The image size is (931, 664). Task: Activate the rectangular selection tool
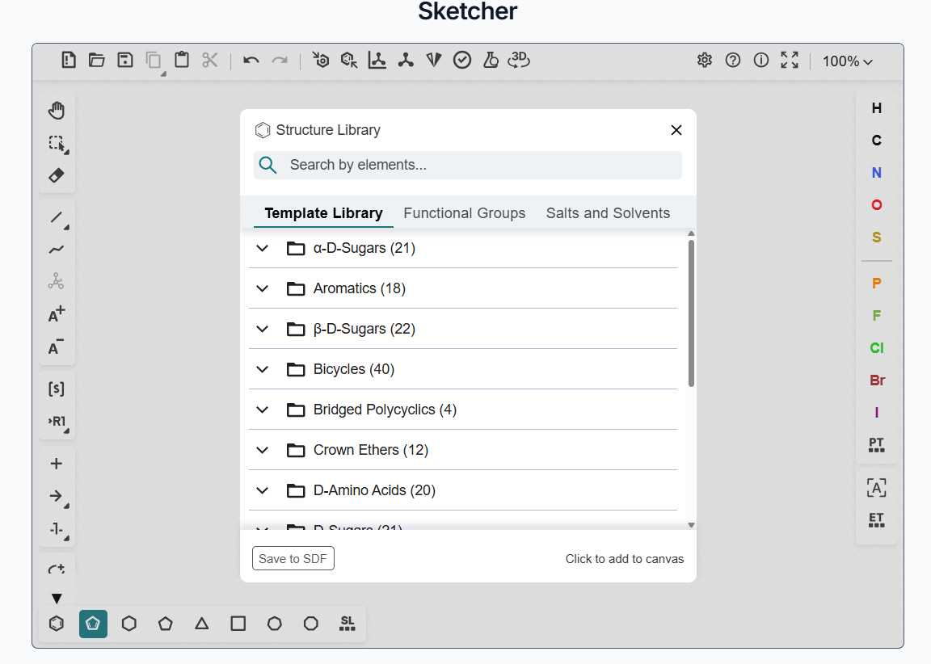tap(57, 144)
